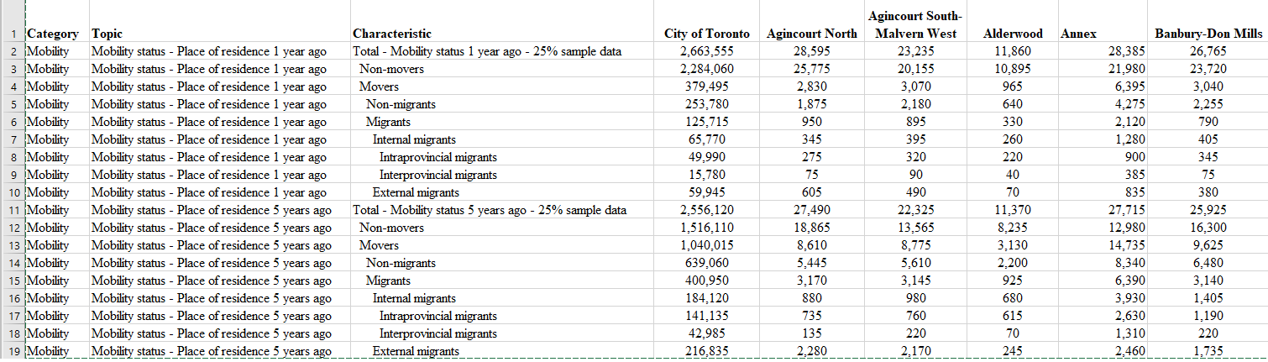The width and height of the screenshot is (1268, 362).
Task: Select the Category header cell
Action: (x=57, y=22)
